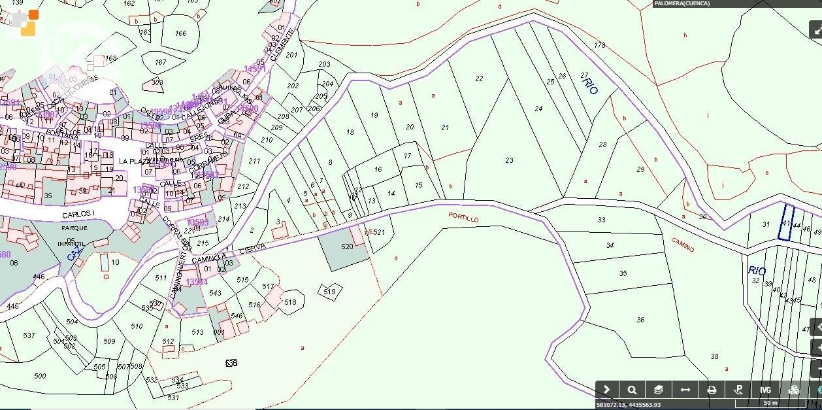Select the parcel P icon tool
This screenshot has width=822, height=410.
click(x=738, y=390)
